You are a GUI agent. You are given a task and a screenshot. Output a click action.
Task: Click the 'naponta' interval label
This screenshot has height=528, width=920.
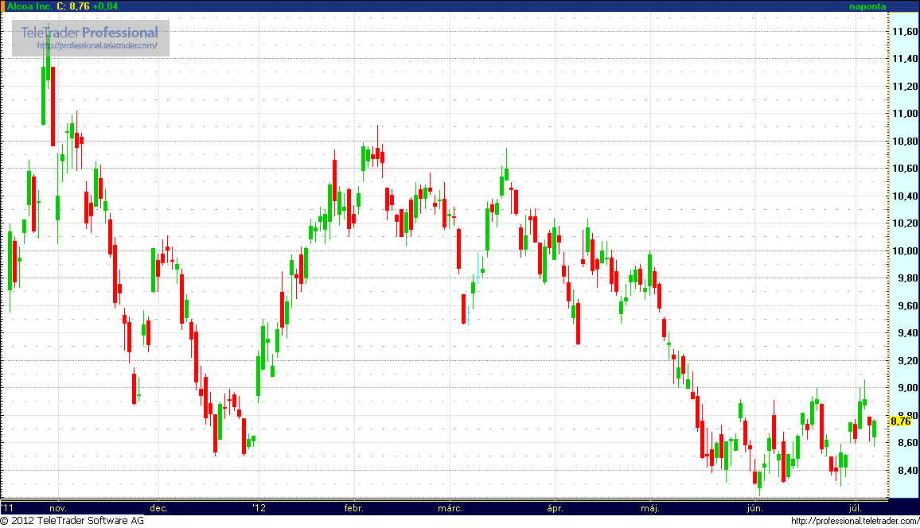(x=867, y=6)
